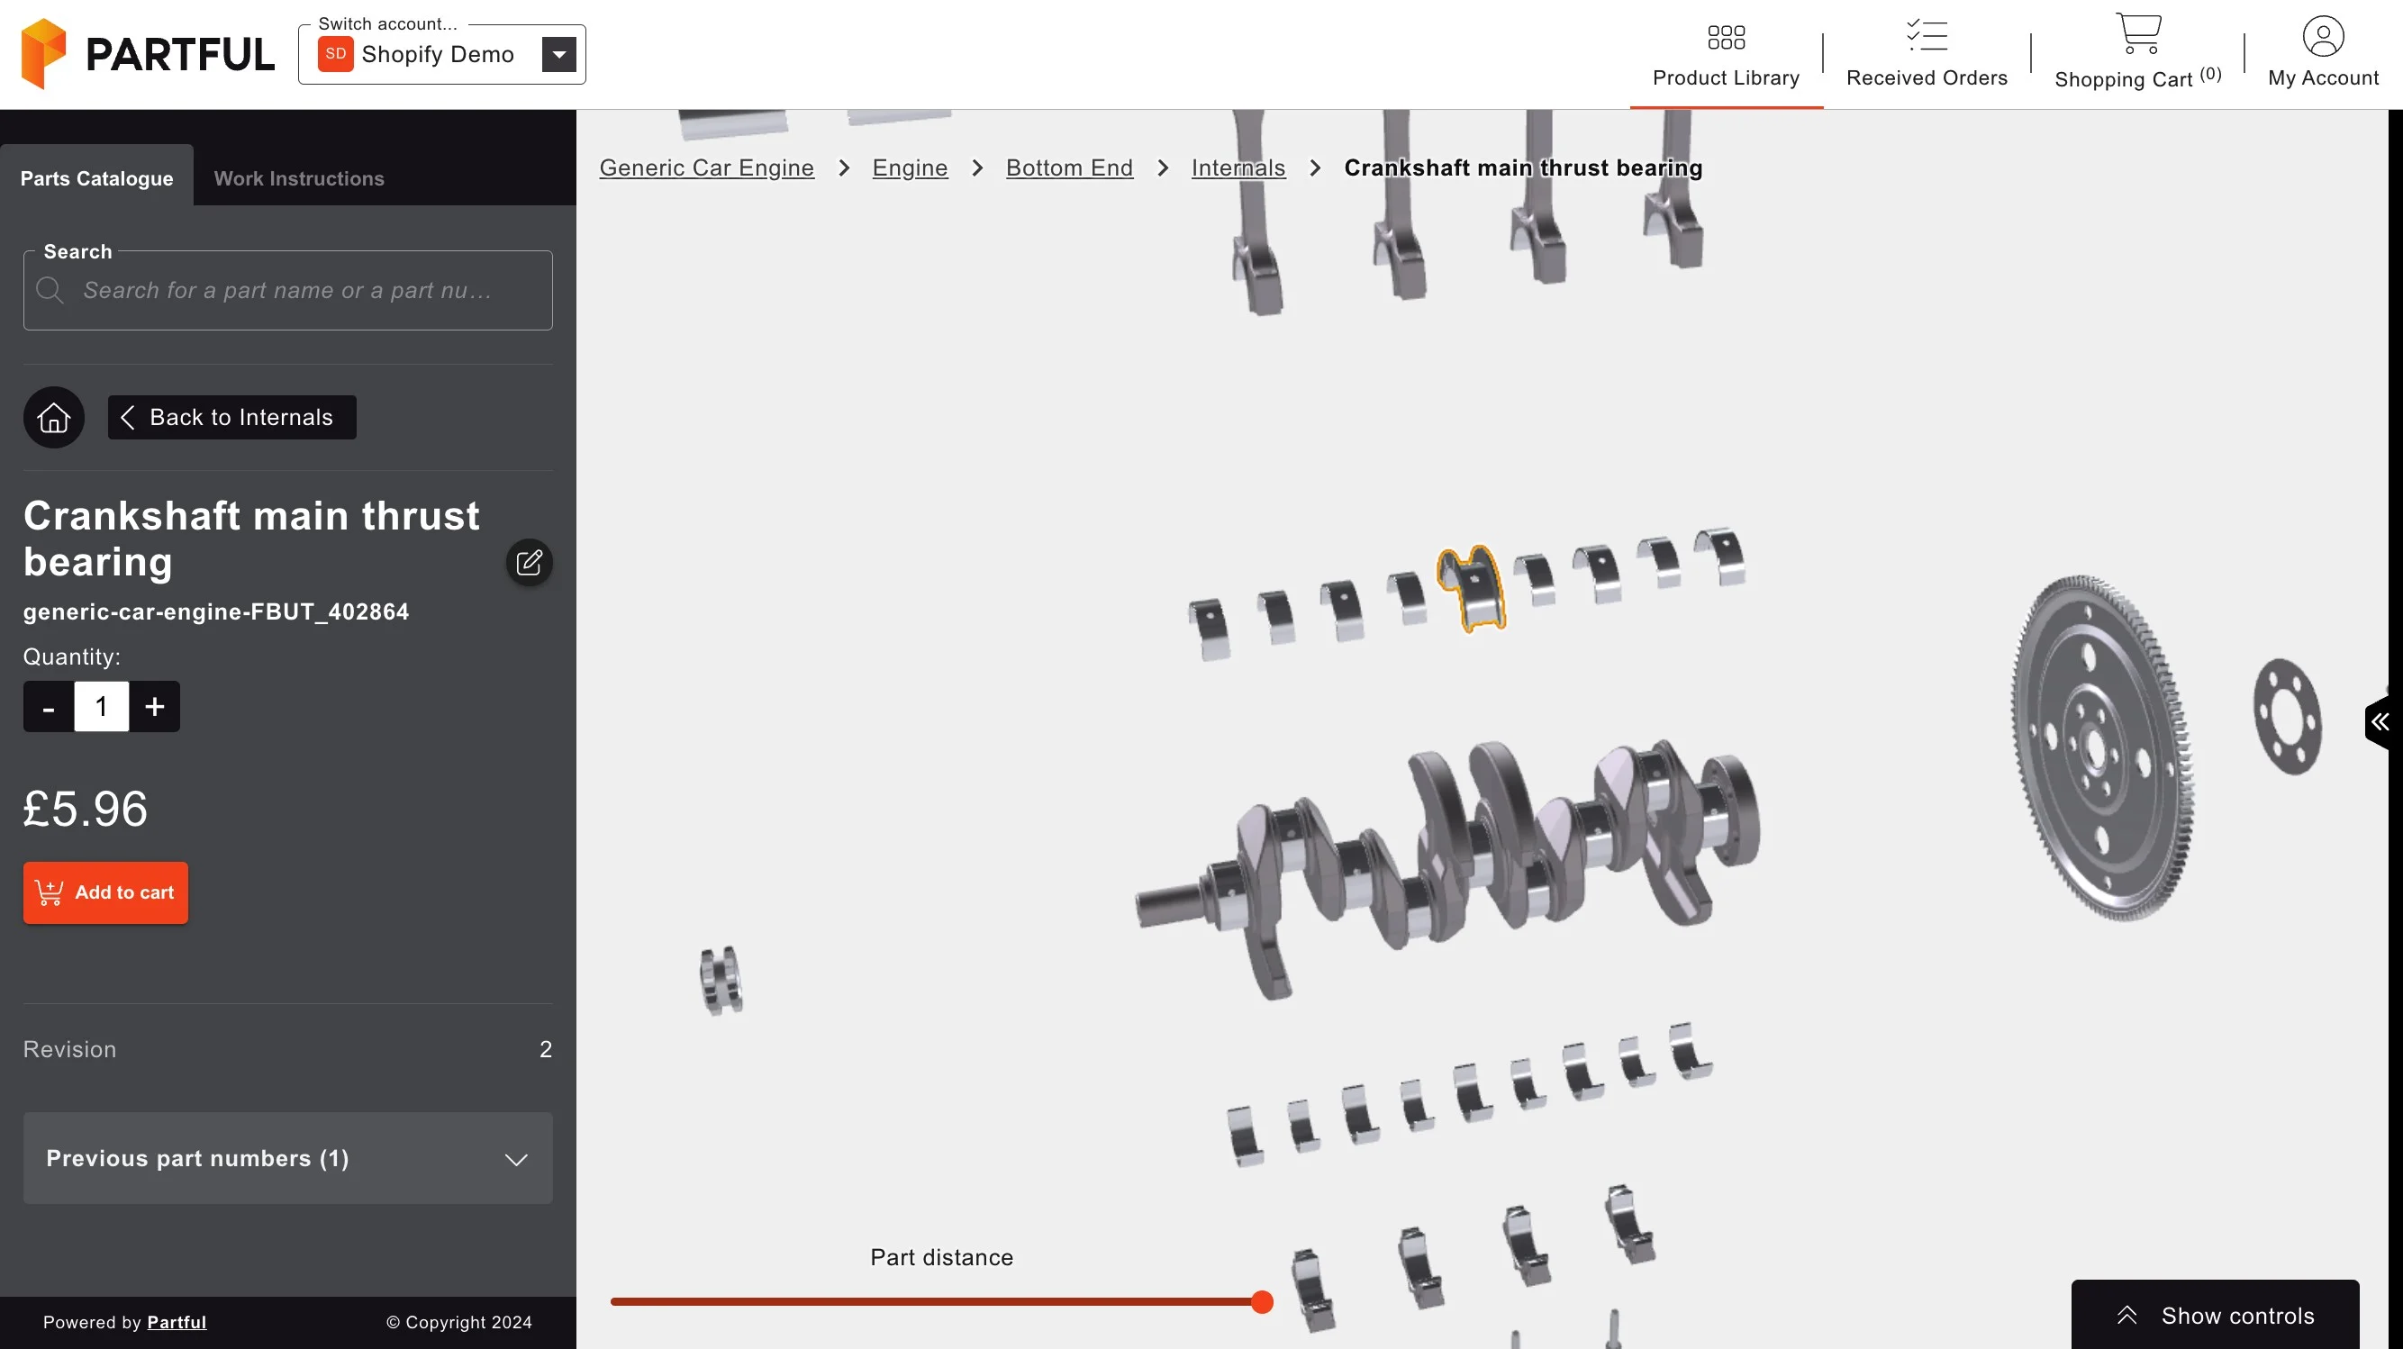Viewport: 2403px width, 1349px height.
Task: Decrease quantity with minus button
Action: pyautogui.click(x=49, y=707)
